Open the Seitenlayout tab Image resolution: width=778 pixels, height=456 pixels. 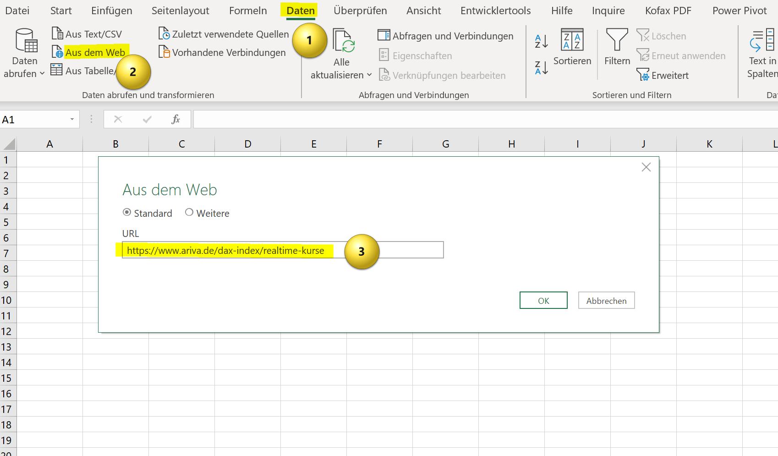[181, 11]
